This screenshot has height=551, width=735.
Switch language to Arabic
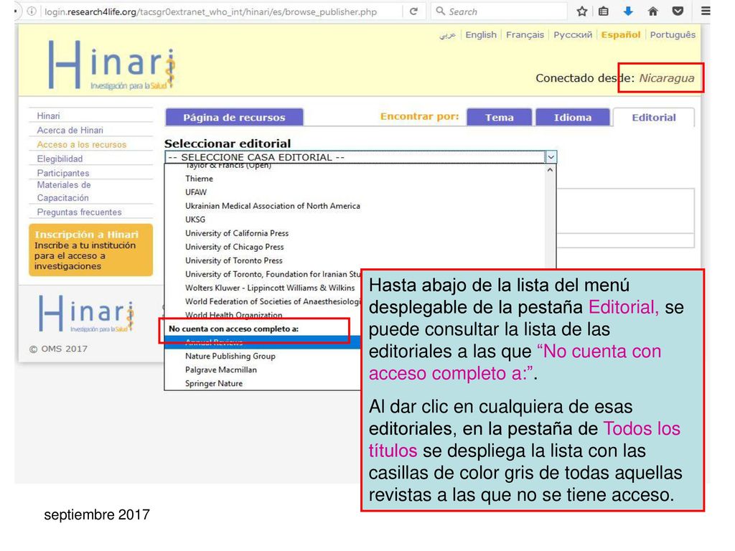pyautogui.click(x=447, y=35)
